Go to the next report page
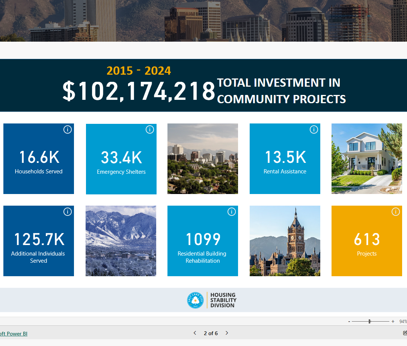Screen dimensions: 407x346 (227, 333)
